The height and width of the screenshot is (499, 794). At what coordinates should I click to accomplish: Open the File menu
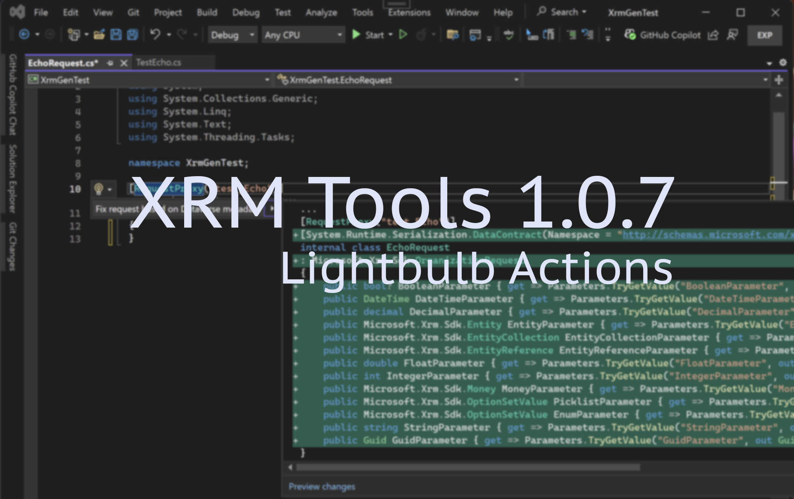[41, 12]
